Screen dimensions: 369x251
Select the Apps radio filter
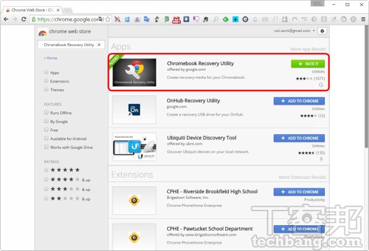coord(46,73)
